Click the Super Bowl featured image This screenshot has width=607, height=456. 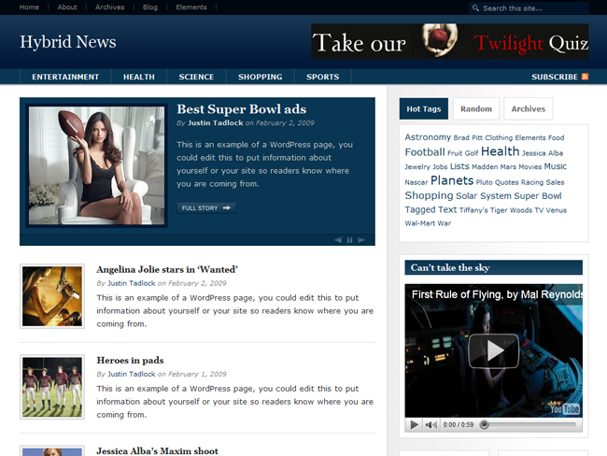(97, 165)
